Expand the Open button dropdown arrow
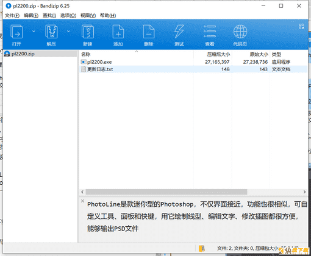Image resolution: width=311 pixels, height=256 pixels. tap(34, 31)
